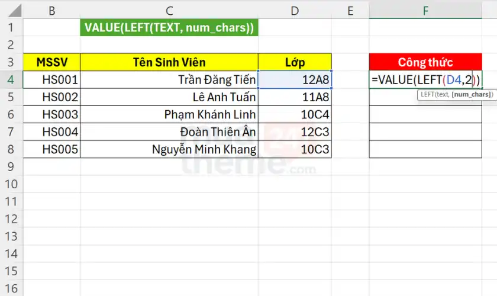Select column F header

point(425,11)
